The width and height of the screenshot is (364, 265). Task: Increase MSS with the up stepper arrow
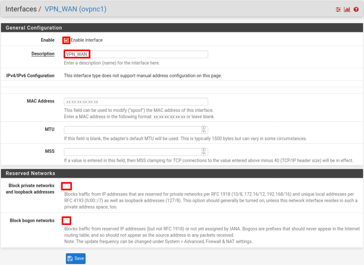point(203,150)
